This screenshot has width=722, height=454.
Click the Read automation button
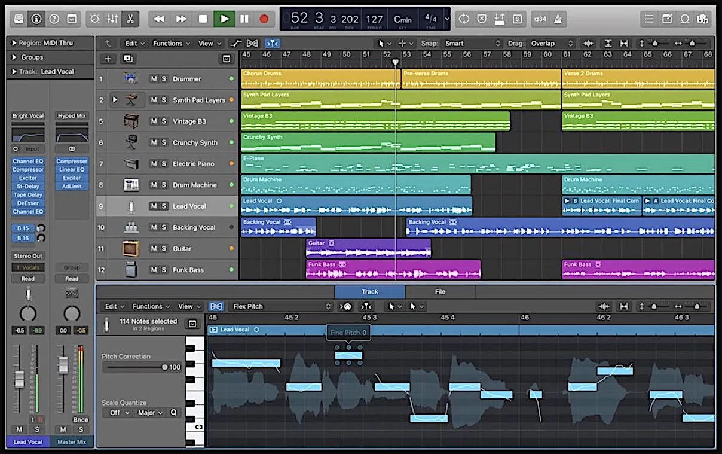(x=27, y=278)
